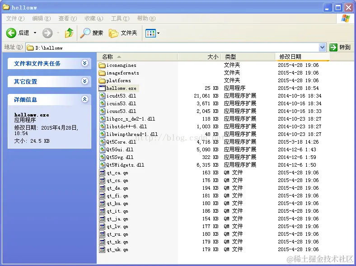Open the Back history dropdown arrow
The width and height of the screenshot is (356, 266).
pos(35,33)
